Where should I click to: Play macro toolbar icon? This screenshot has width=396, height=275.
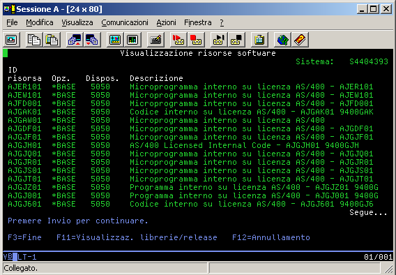(x=219, y=40)
